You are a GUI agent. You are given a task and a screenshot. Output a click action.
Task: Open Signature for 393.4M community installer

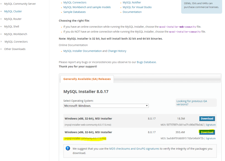210,138
